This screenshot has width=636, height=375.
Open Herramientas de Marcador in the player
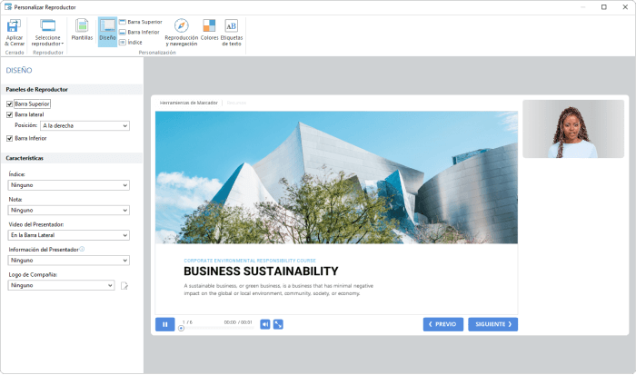[x=189, y=103]
